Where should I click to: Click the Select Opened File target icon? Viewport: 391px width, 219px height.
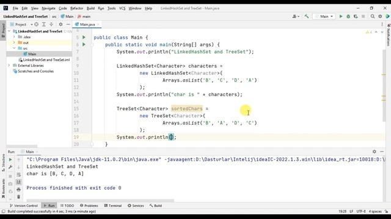coord(37,24)
